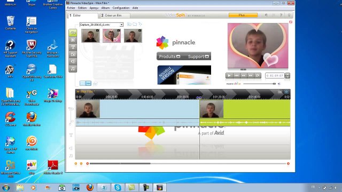This screenshot has height=192, width=342.
Task: Click the loop playback button
Action: tap(258, 76)
